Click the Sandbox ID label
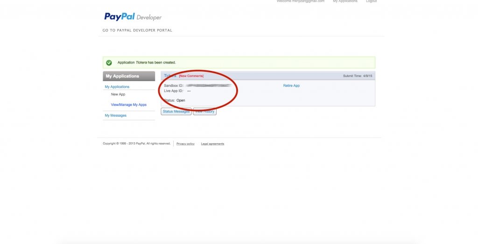 tap(174, 85)
